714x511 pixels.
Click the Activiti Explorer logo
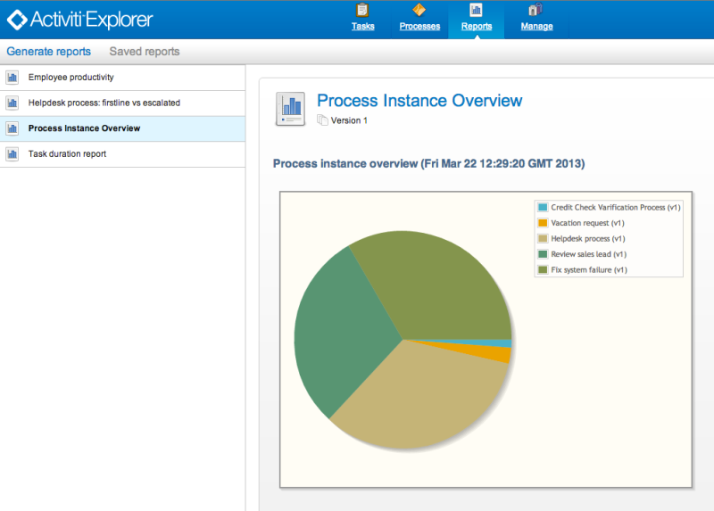[x=80, y=20]
